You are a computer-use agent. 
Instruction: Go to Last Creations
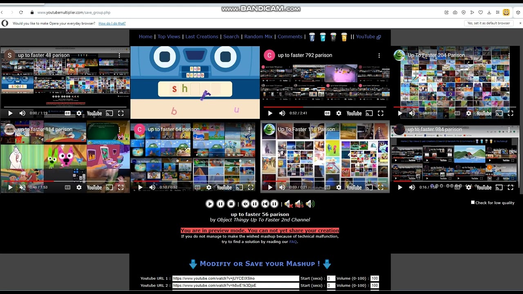[202, 37]
